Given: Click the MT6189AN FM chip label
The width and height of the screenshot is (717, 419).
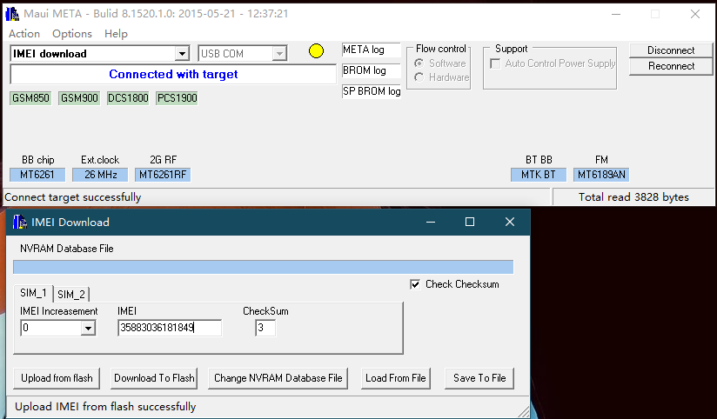Looking at the screenshot, I should (601, 175).
